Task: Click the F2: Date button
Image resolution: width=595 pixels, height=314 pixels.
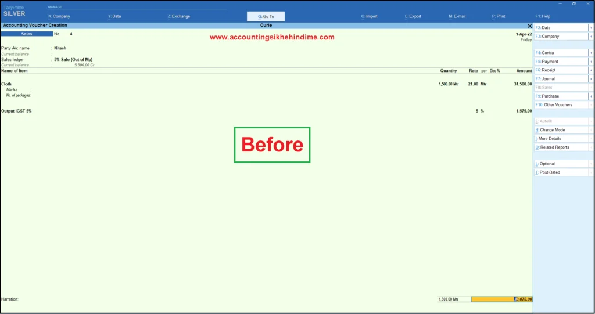Action: tap(561, 28)
